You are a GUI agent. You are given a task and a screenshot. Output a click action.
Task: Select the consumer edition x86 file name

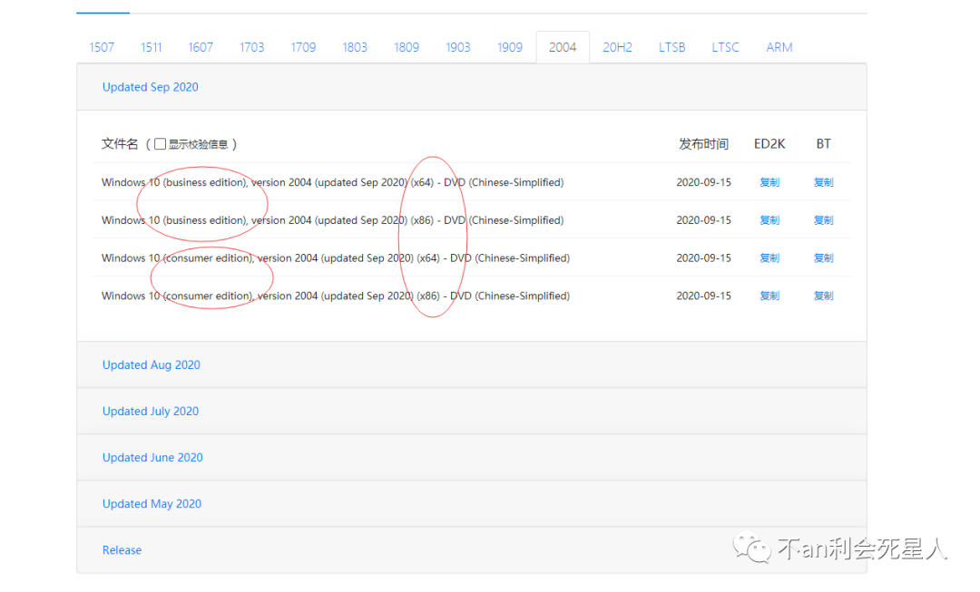coord(336,296)
